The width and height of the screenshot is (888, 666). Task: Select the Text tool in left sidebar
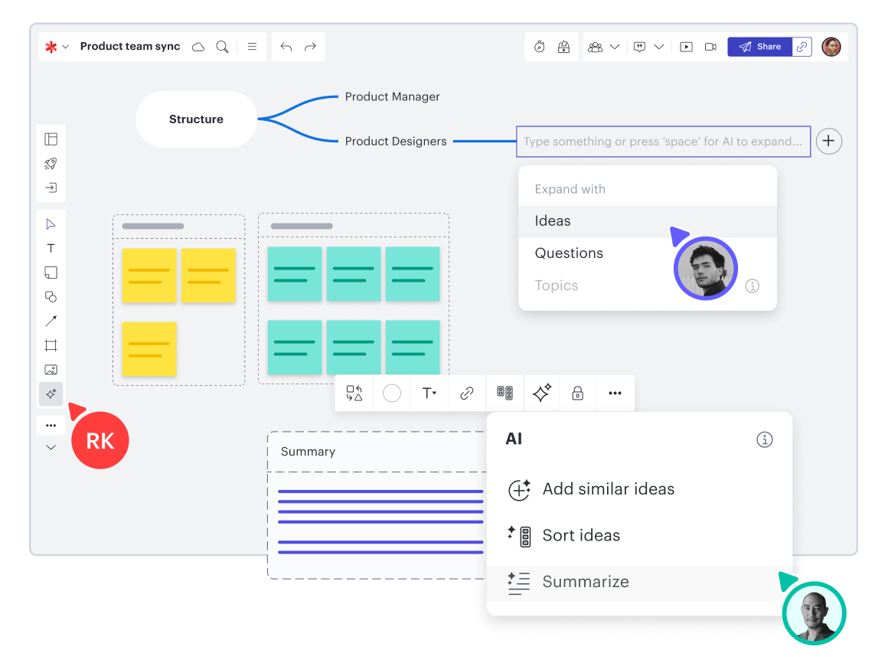click(x=51, y=248)
